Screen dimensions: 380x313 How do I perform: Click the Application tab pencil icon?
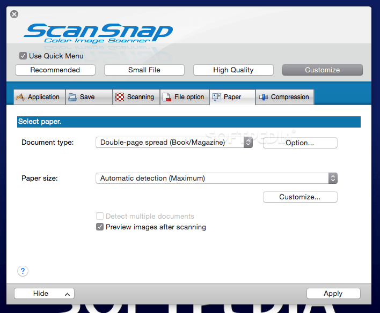[x=20, y=97]
